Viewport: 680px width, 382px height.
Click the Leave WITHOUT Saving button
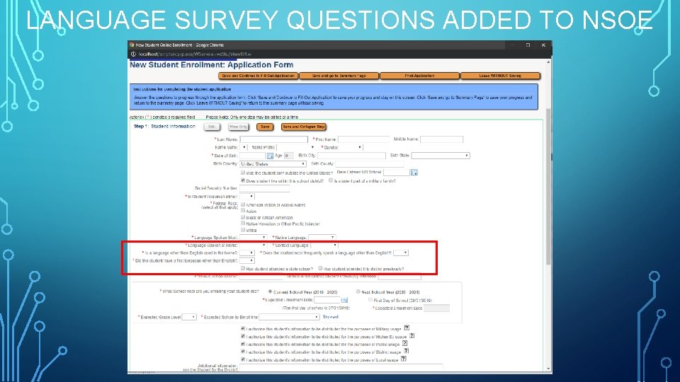point(500,76)
